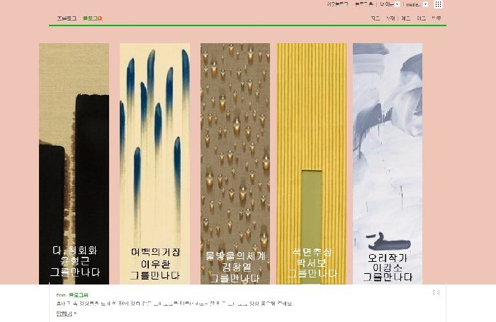Open the Naver services grid icon

click(x=438, y=4)
